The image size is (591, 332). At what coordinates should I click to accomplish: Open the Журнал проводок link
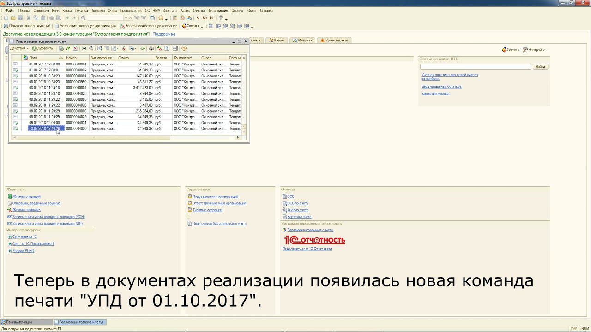click(x=26, y=210)
